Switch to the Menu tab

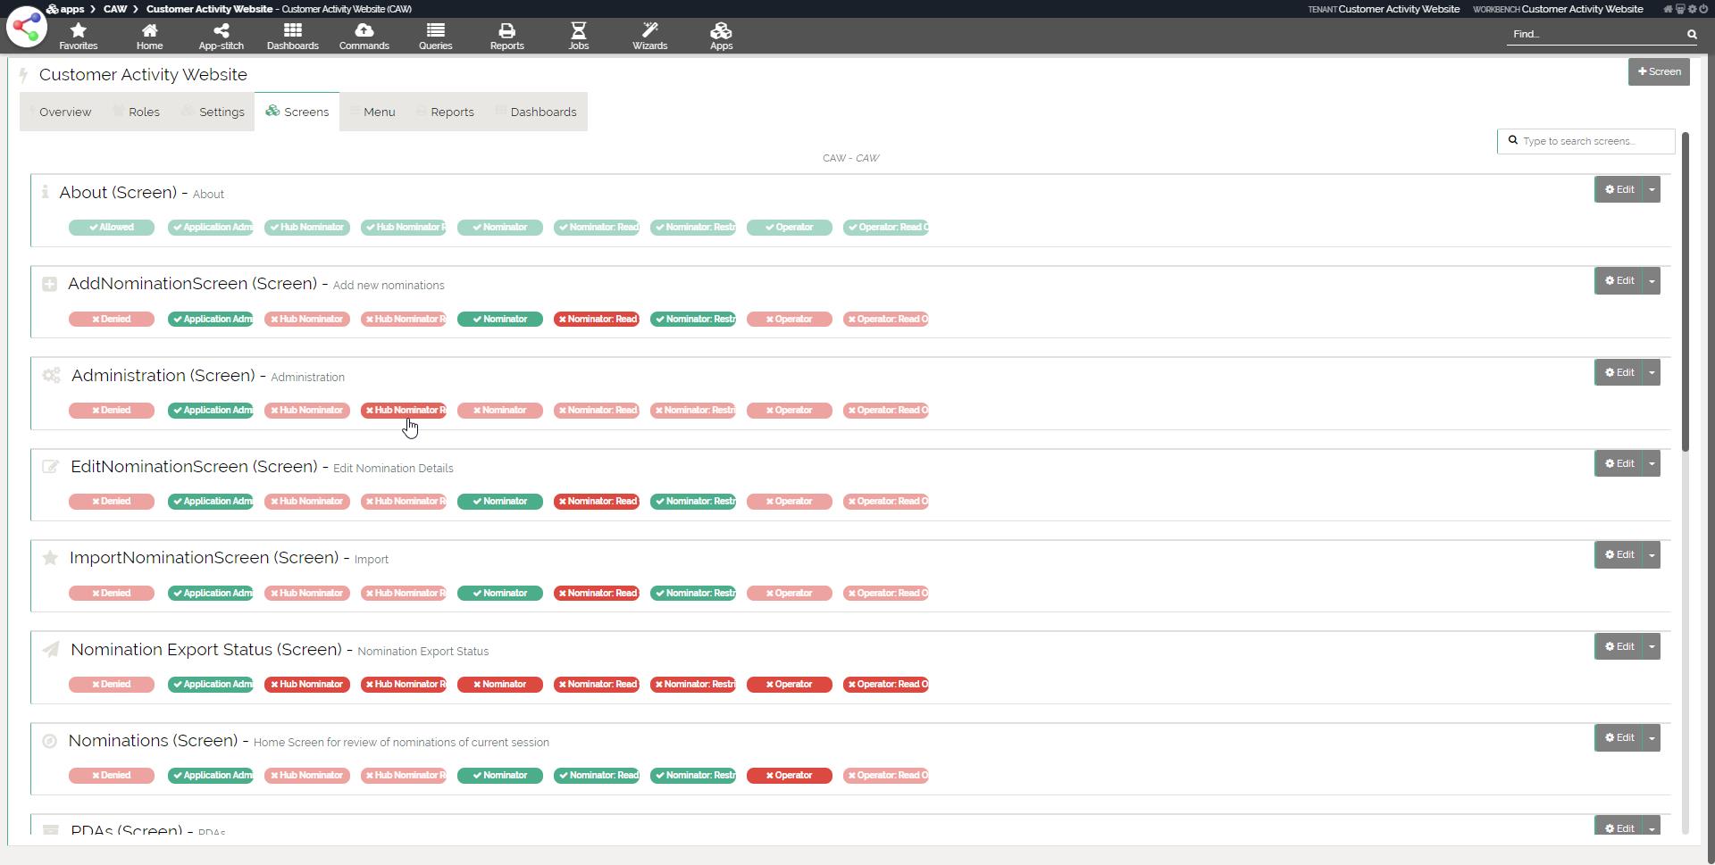tap(372, 112)
